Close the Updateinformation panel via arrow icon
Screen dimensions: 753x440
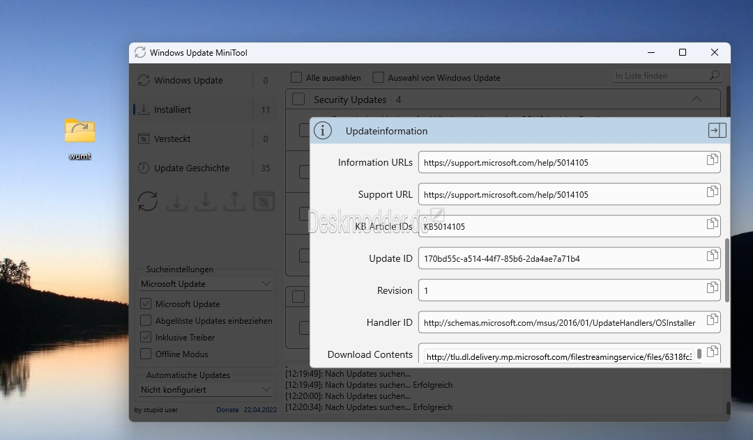(x=717, y=130)
